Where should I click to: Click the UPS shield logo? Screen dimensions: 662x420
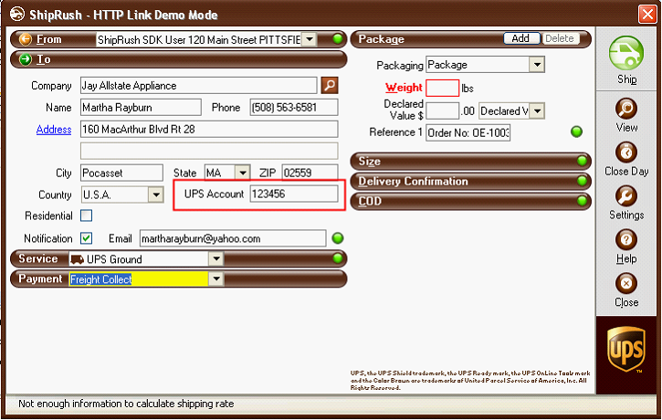tap(626, 349)
